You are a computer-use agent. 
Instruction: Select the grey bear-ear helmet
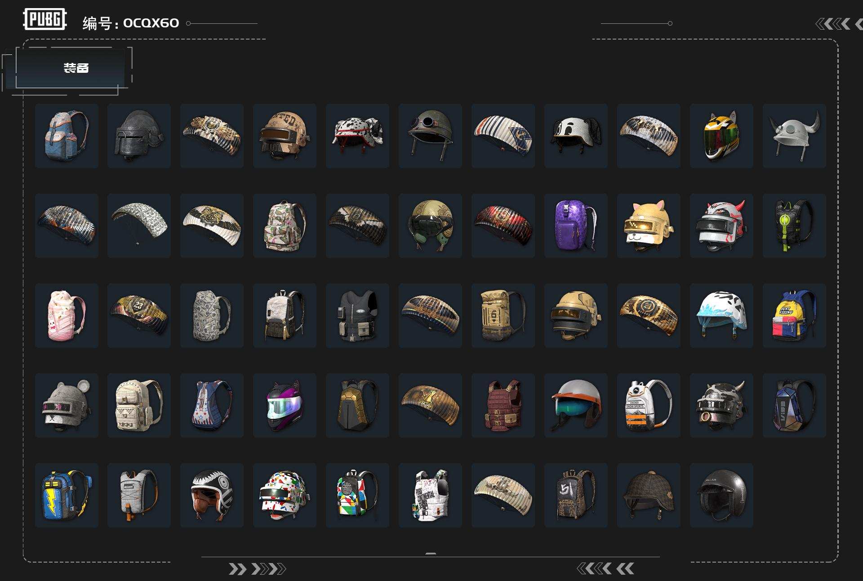(67, 405)
